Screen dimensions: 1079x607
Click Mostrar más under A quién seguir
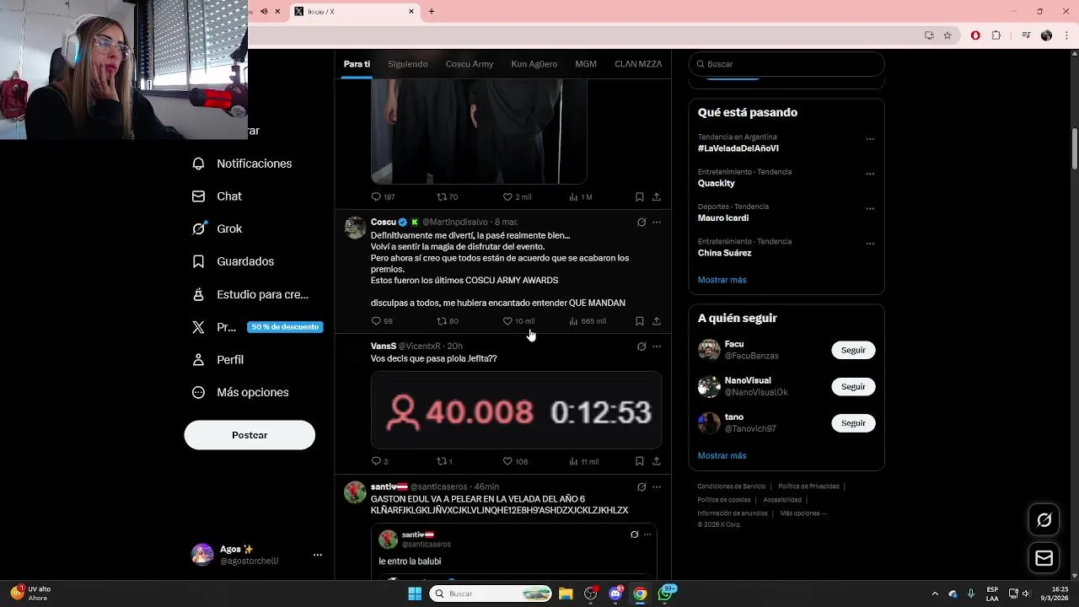[x=722, y=455]
